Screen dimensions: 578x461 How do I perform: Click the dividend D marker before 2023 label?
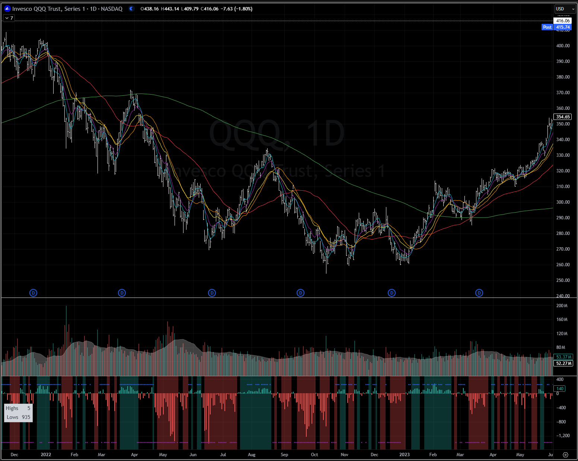(392, 293)
